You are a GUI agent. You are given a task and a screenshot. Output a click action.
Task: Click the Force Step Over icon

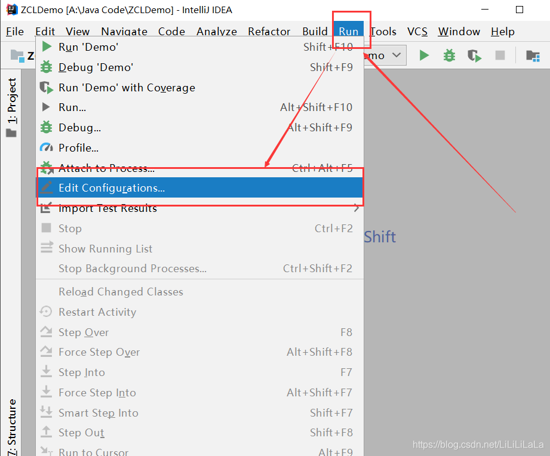46,352
